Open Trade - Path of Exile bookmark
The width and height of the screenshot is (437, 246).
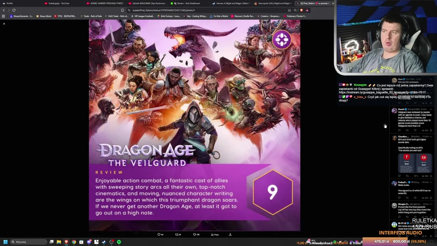coord(91,16)
